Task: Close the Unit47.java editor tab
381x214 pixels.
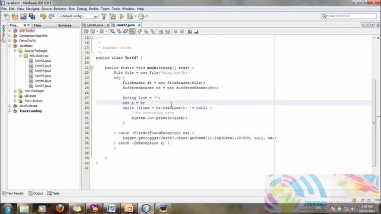Action: point(139,25)
